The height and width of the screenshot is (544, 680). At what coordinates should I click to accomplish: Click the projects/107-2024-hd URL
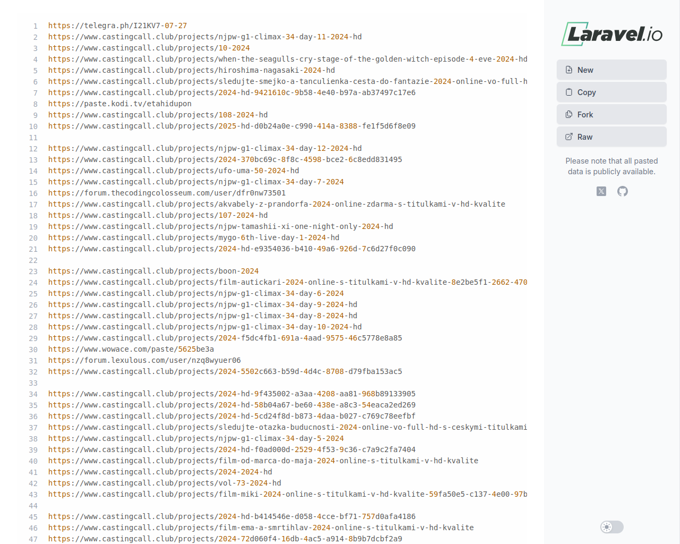158,215
